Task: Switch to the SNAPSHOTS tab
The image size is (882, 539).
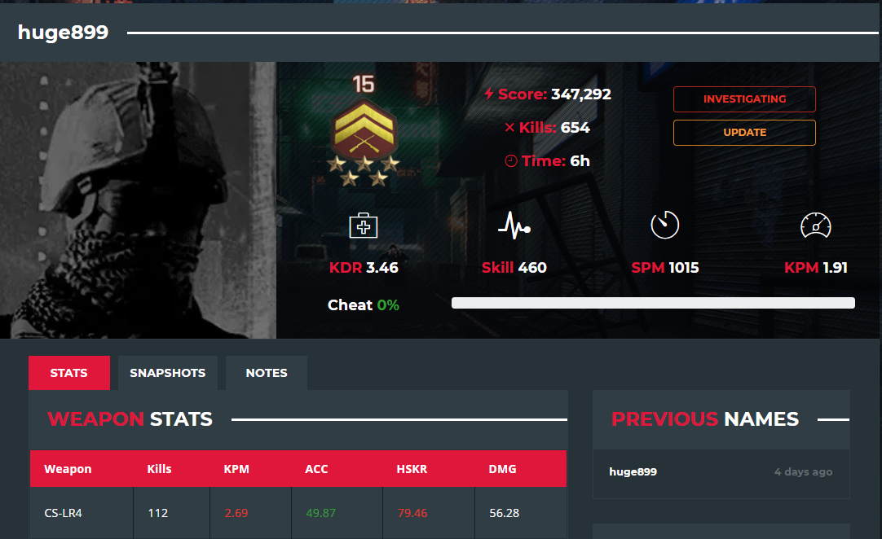Action: point(168,373)
